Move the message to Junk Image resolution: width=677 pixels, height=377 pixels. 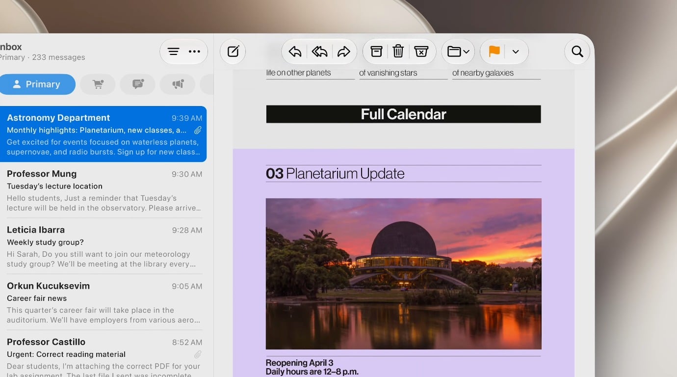(x=421, y=52)
